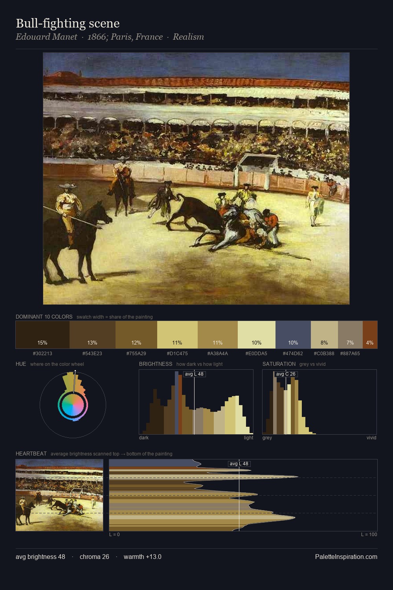Click the brightness histogram chart
The image size is (393, 590).
point(196,402)
